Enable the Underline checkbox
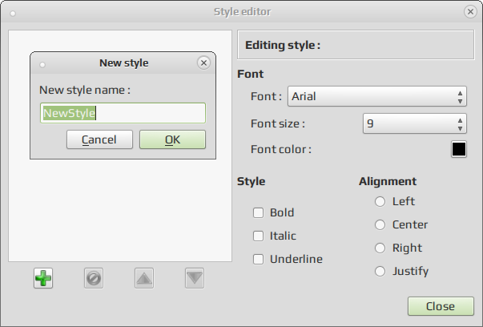 (x=258, y=259)
